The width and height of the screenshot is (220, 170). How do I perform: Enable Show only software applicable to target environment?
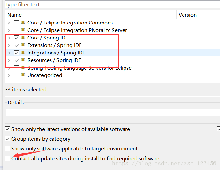7,148
